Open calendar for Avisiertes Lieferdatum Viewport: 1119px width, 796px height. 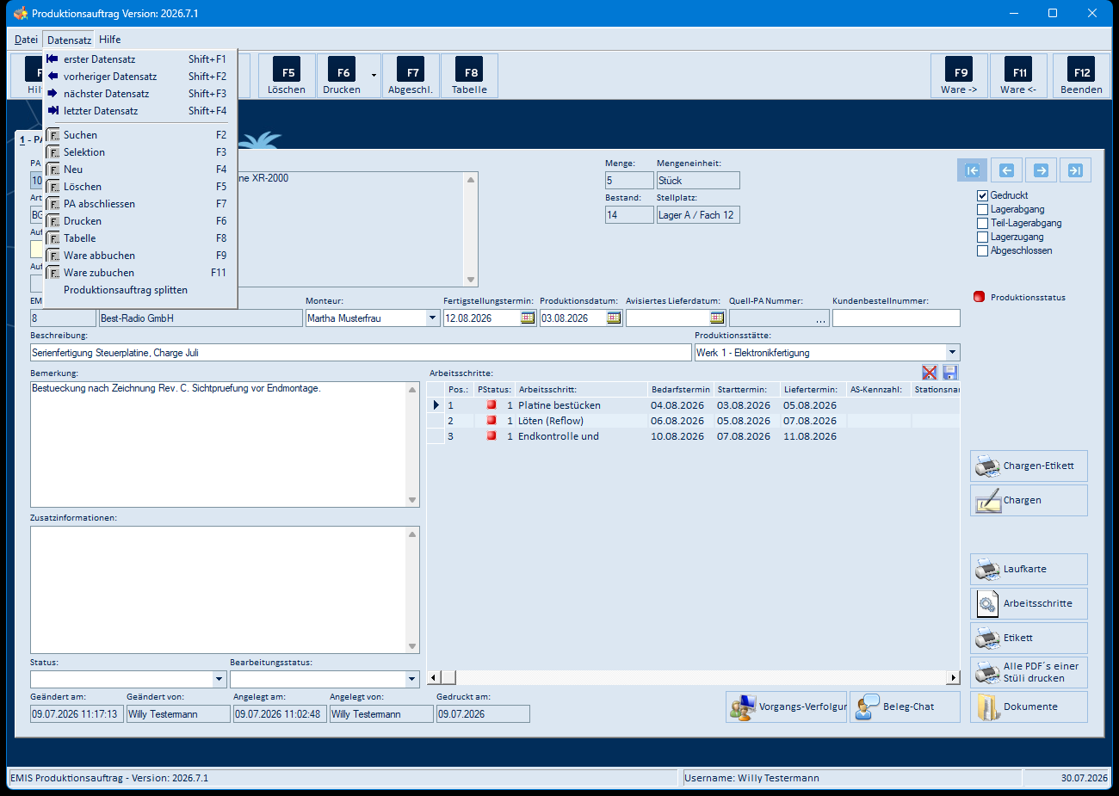(717, 318)
